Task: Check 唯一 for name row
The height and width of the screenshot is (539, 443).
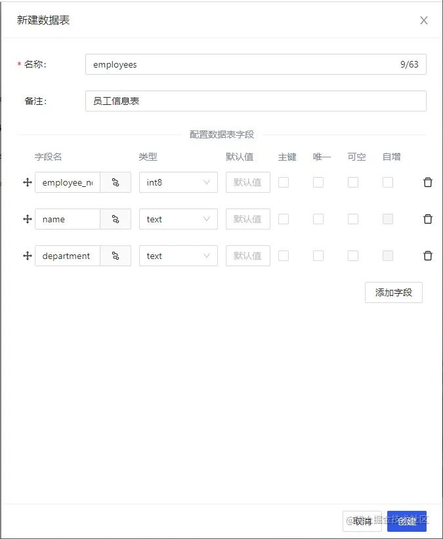Action: tap(318, 219)
